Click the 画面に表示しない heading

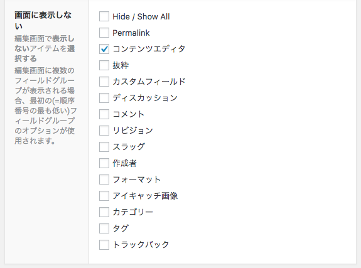click(x=43, y=21)
